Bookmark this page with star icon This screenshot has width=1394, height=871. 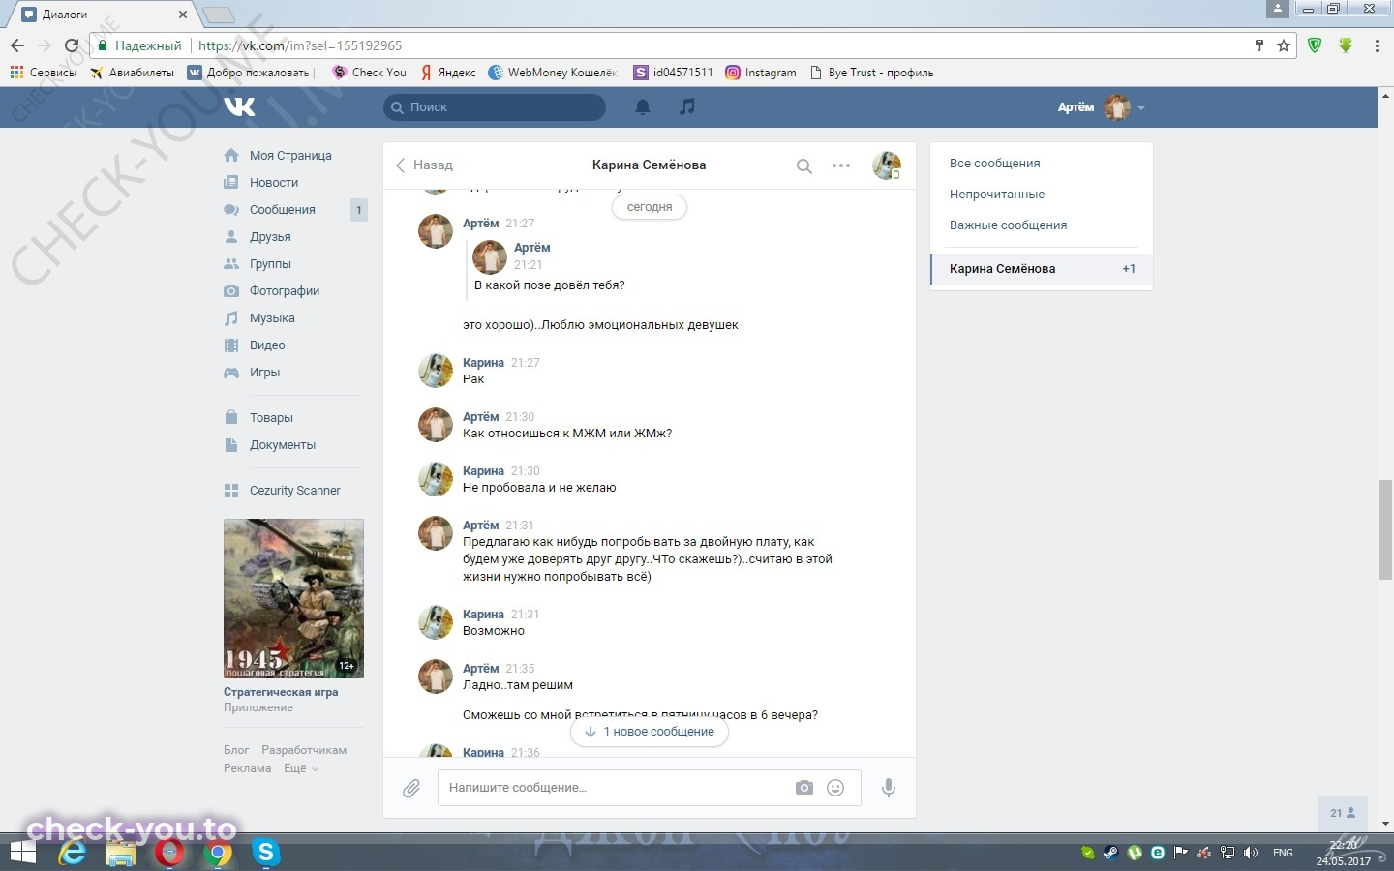tap(1284, 45)
